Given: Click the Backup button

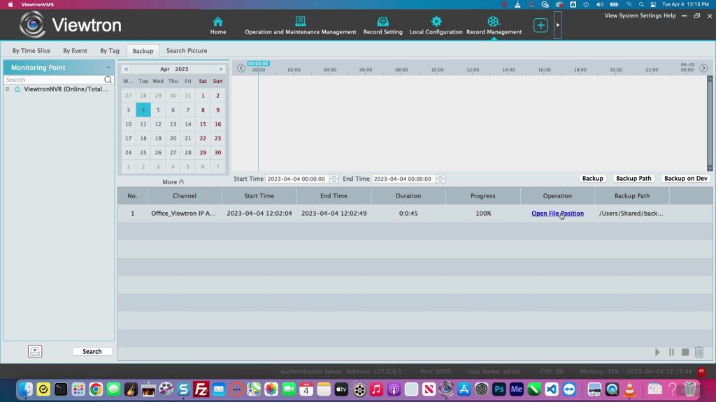Looking at the screenshot, I should pos(592,178).
